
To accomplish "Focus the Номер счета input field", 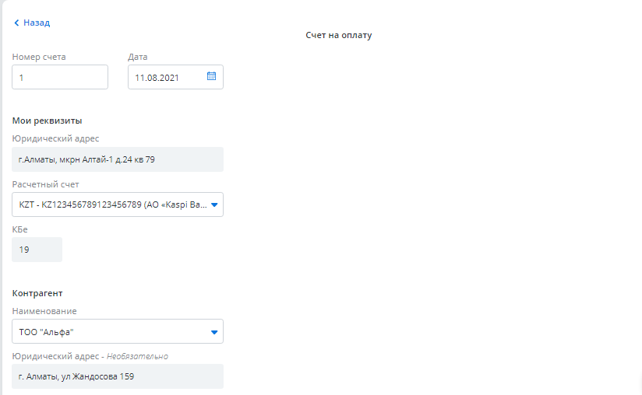I will (x=60, y=77).
